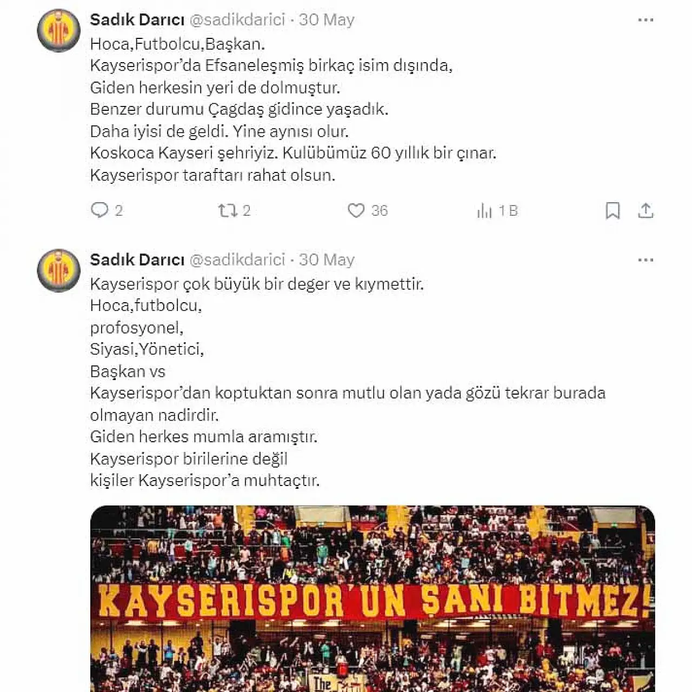
Task: Open more options menu on second tweet
Action: (646, 260)
